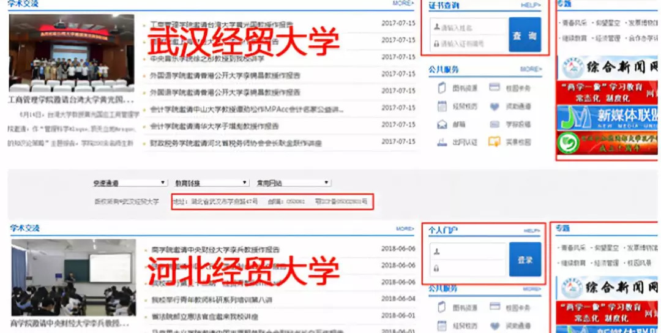Click the person icon in the 请输入姓名 field
661x333 pixels.
[436, 28]
